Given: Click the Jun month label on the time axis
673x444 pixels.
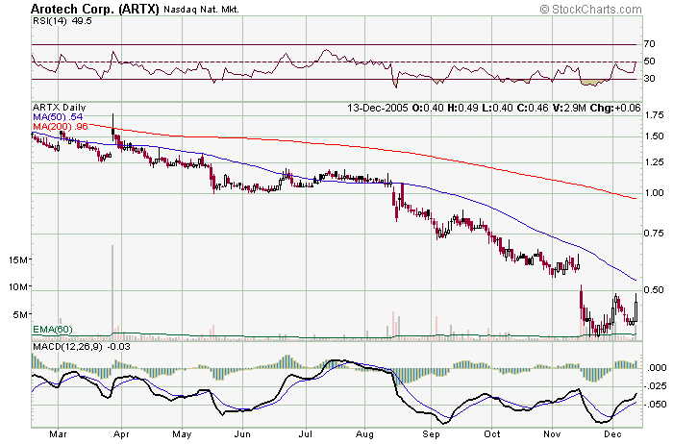Looking at the screenshot, I should pos(242,434).
